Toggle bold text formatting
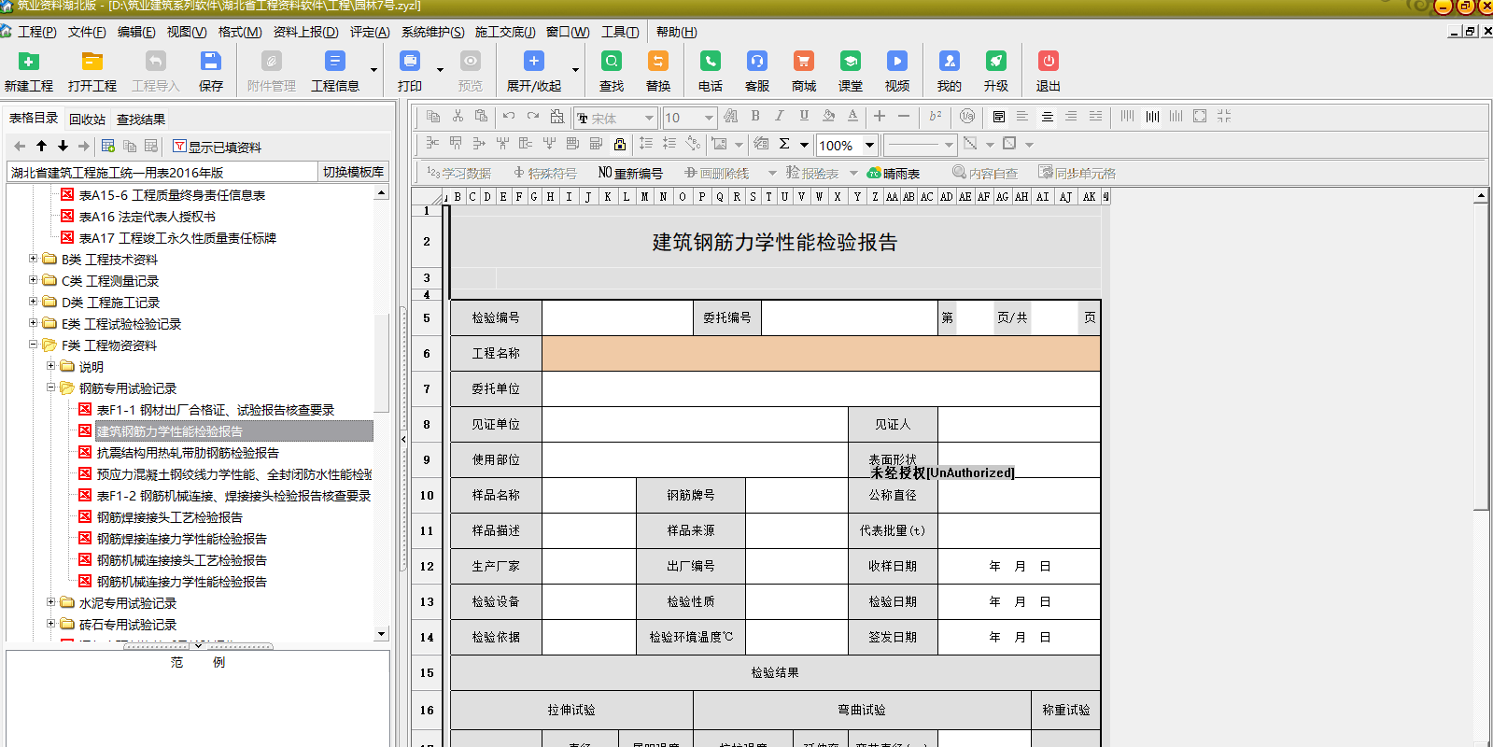1493x747 pixels. (x=755, y=117)
